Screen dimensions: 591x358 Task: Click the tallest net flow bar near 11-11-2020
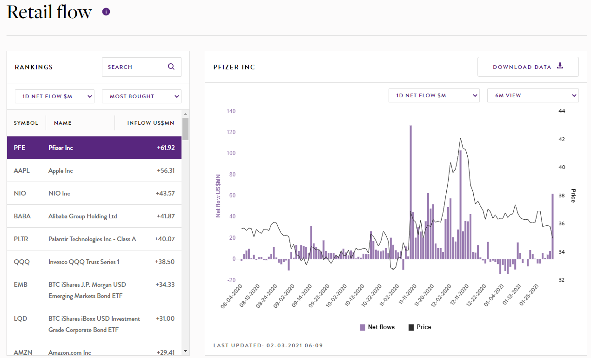click(410, 192)
